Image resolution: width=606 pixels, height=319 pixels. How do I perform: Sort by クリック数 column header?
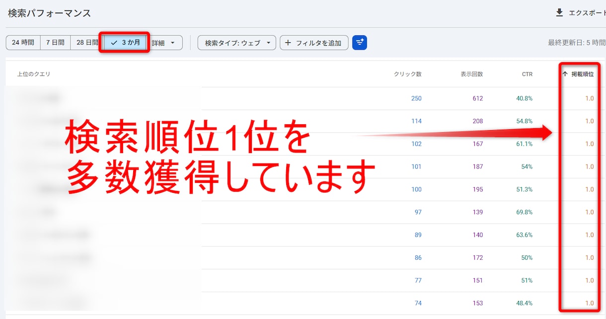tap(407, 74)
